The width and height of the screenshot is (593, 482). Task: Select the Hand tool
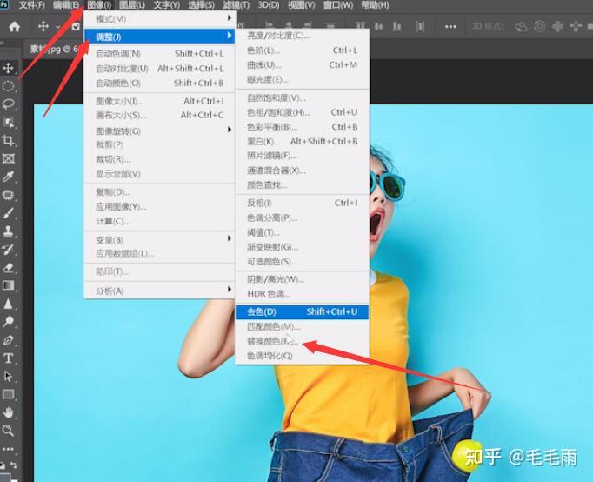(9, 412)
